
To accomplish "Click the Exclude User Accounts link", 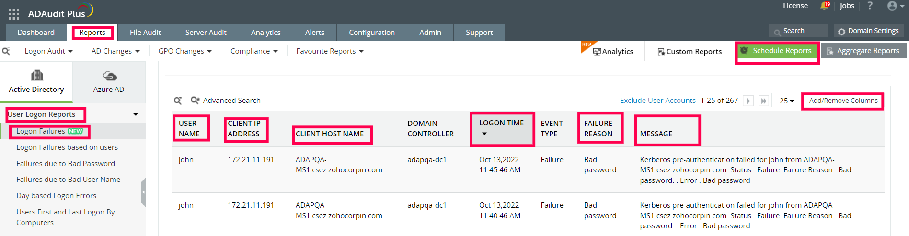I will [x=657, y=101].
